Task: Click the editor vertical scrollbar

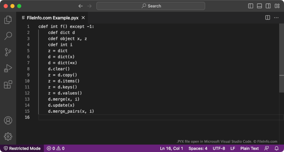Action: (x=282, y=56)
